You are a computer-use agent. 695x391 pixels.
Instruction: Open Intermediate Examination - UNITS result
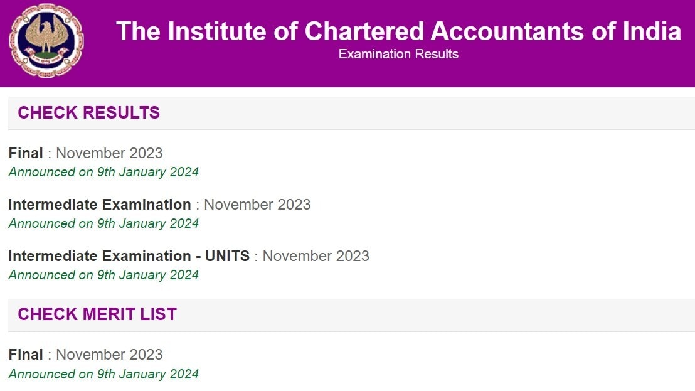click(129, 256)
